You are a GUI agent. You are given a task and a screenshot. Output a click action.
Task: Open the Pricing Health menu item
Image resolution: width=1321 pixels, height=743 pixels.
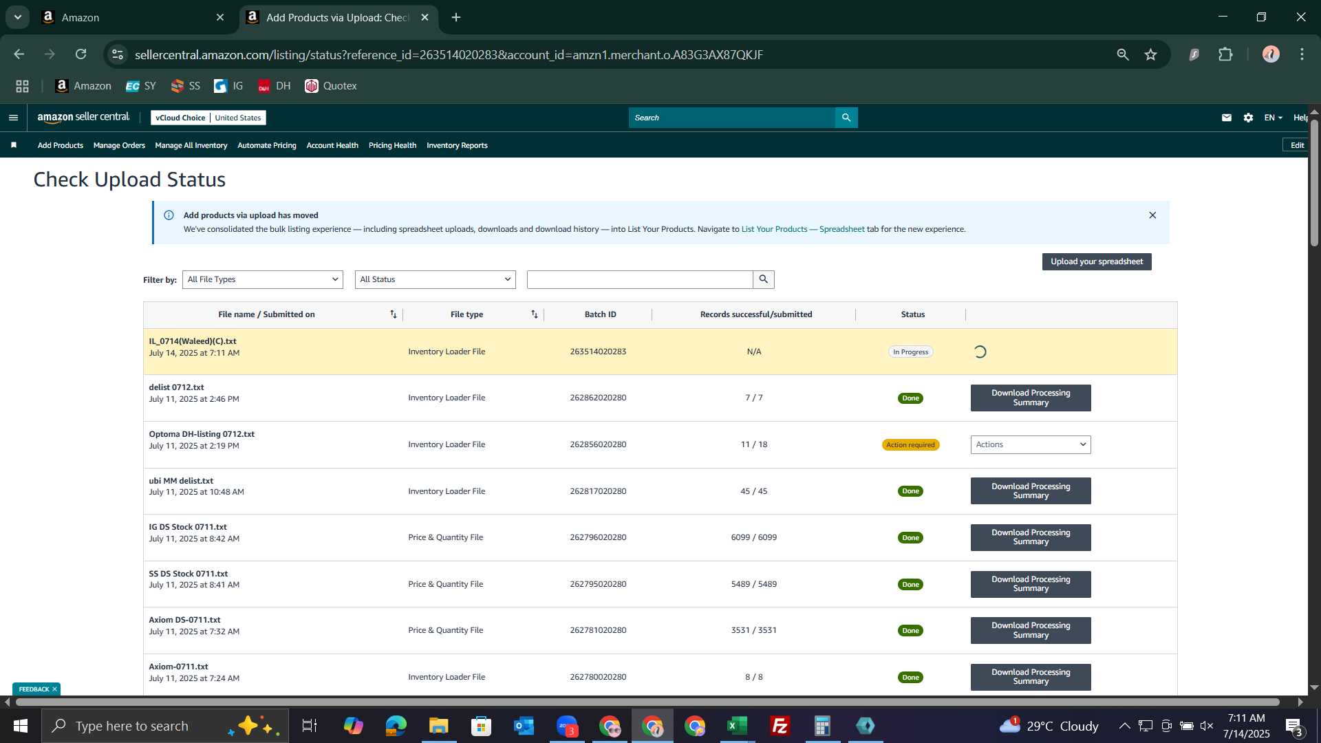coord(392,145)
